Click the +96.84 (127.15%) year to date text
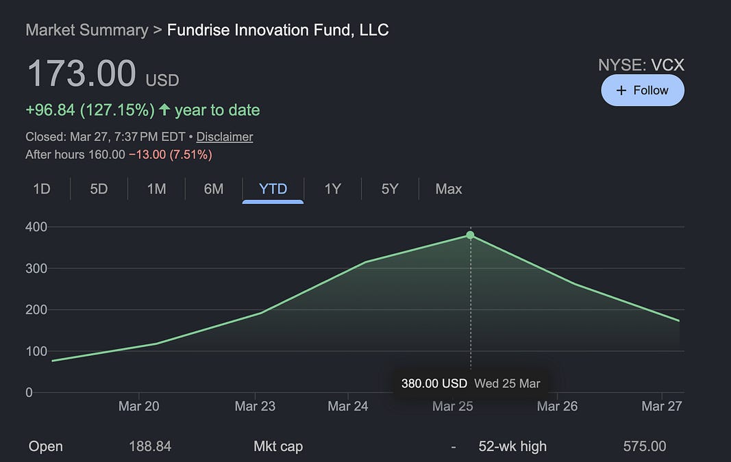Screen dimensions: 731x462 tap(143, 110)
